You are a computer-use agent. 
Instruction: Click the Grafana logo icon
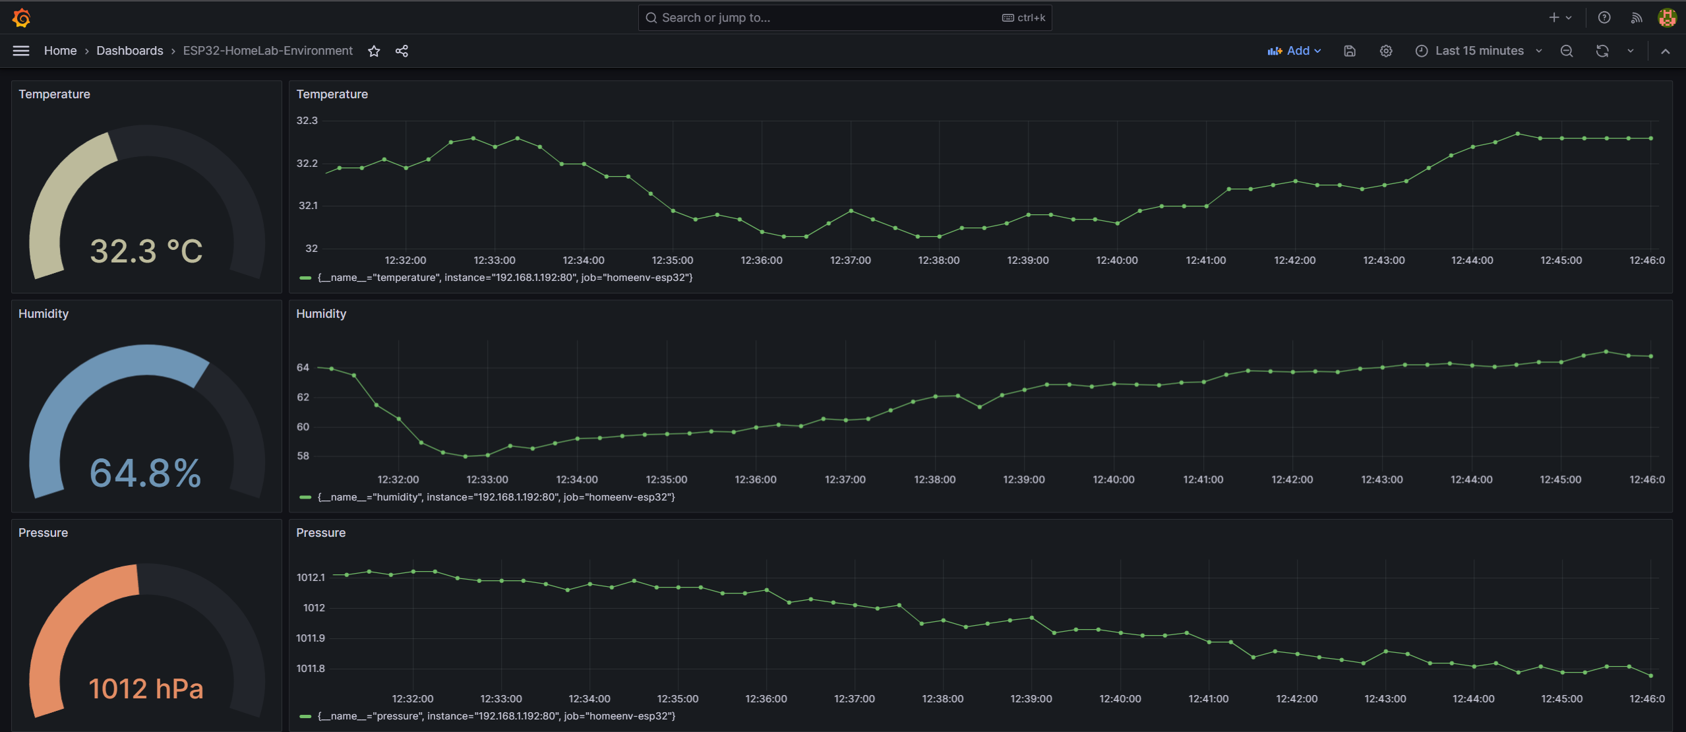point(21,18)
